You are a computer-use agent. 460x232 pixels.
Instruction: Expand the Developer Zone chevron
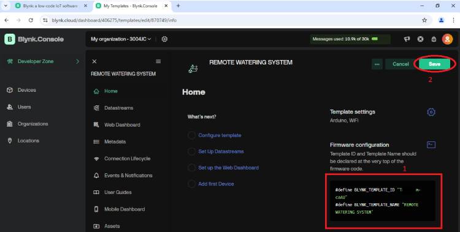click(x=77, y=61)
